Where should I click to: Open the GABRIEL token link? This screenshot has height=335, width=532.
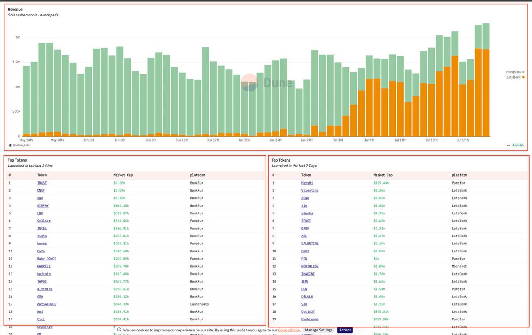click(x=44, y=266)
